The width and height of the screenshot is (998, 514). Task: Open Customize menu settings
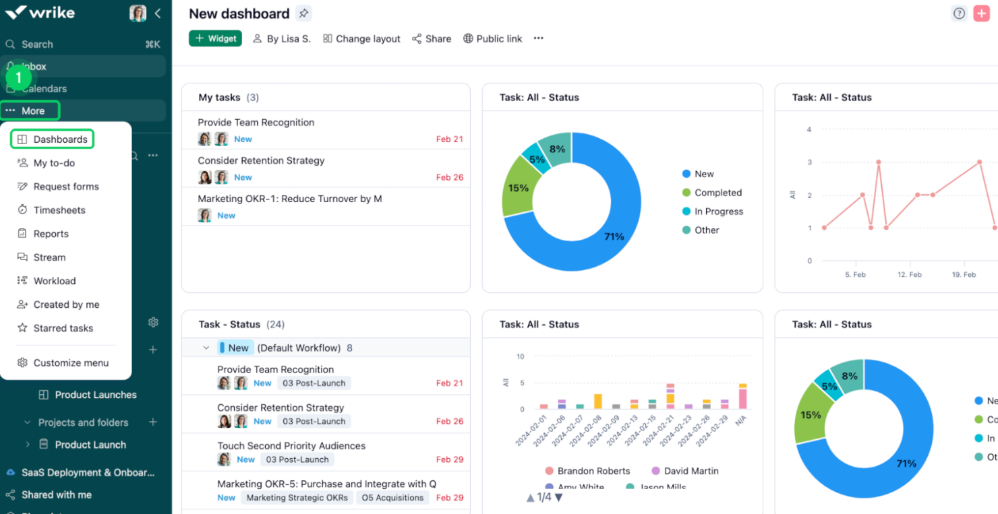click(x=71, y=362)
